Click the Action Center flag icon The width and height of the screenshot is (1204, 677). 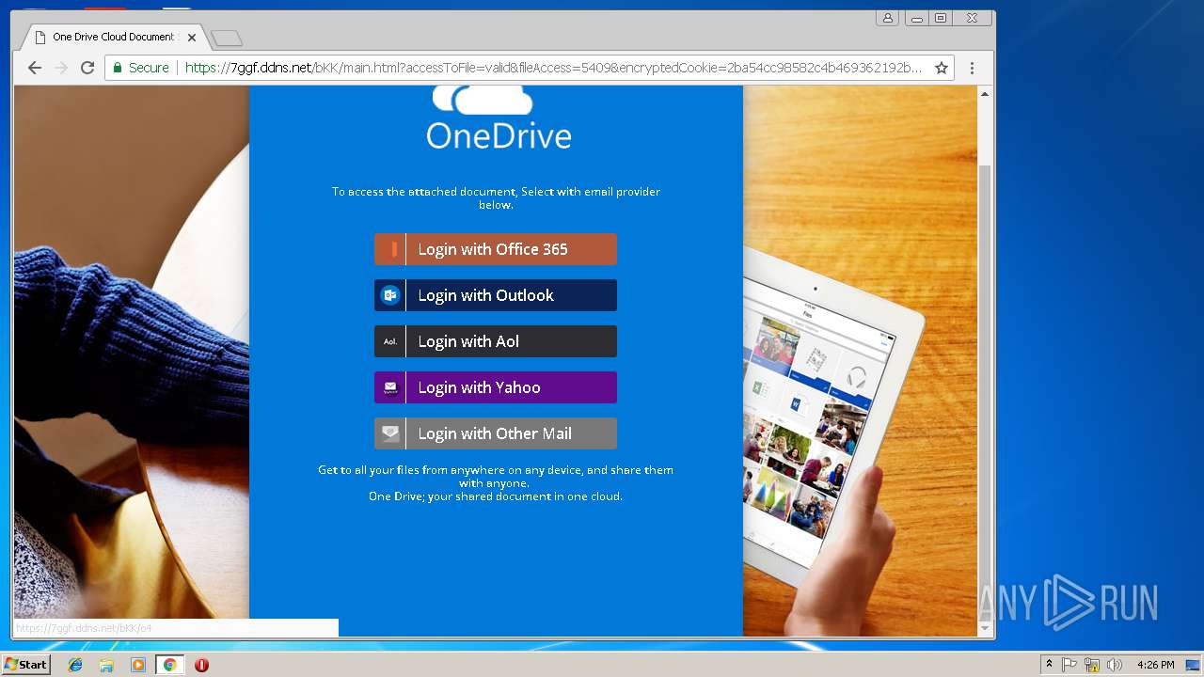[1069, 665]
